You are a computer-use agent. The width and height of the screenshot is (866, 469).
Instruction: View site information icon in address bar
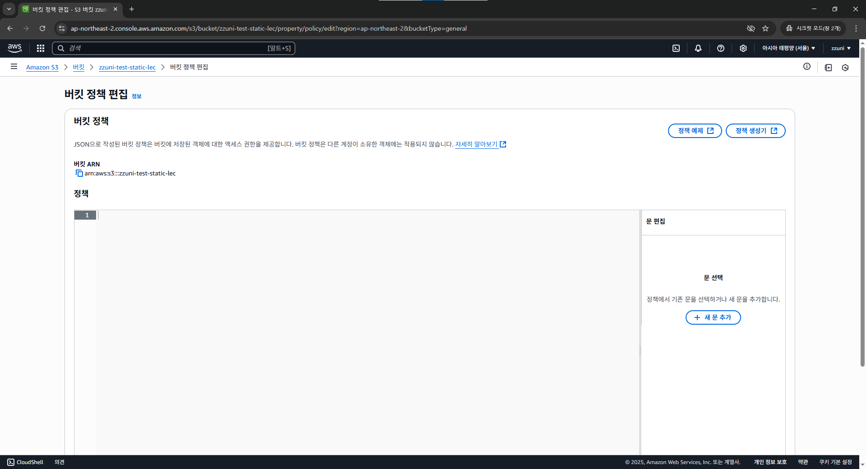pyautogui.click(x=62, y=28)
